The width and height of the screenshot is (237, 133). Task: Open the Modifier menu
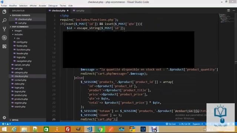coord(13,6)
